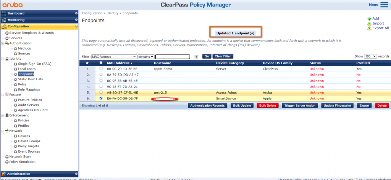This screenshot has width=391, height=180.
Task: Check the box for 8C-9F-3B-AB-66-4E
Action: point(101,81)
